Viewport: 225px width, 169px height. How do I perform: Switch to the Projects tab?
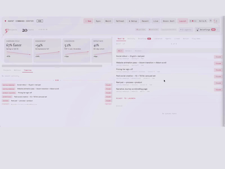[x=7, y=70]
